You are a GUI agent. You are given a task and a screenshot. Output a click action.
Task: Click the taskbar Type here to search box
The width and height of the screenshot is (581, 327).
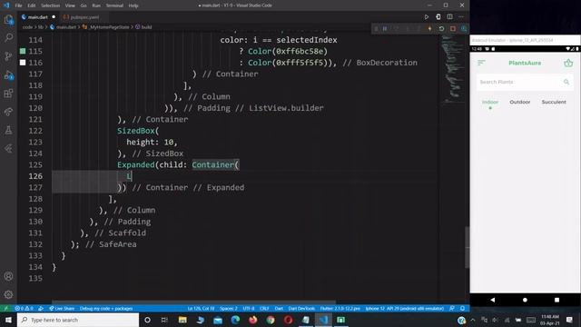tap(78, 320)
